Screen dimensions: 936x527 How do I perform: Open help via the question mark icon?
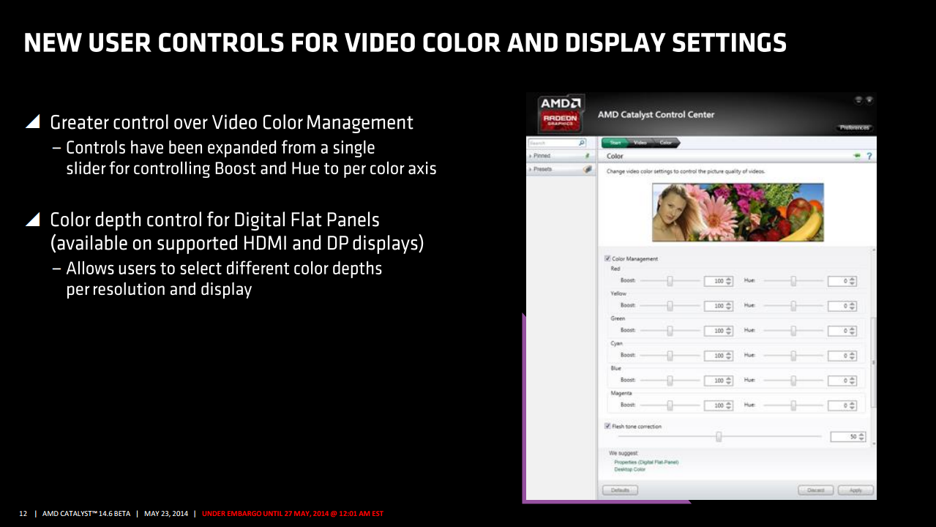coord(869,155)
